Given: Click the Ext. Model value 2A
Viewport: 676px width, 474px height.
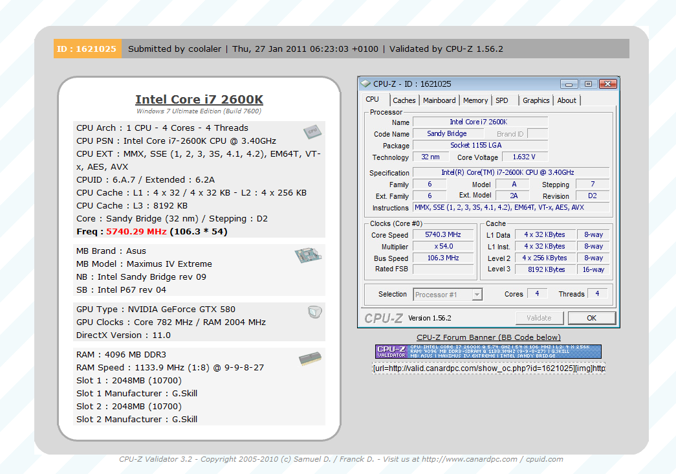Looking at the screenshot, I should (x=514, y=196).
